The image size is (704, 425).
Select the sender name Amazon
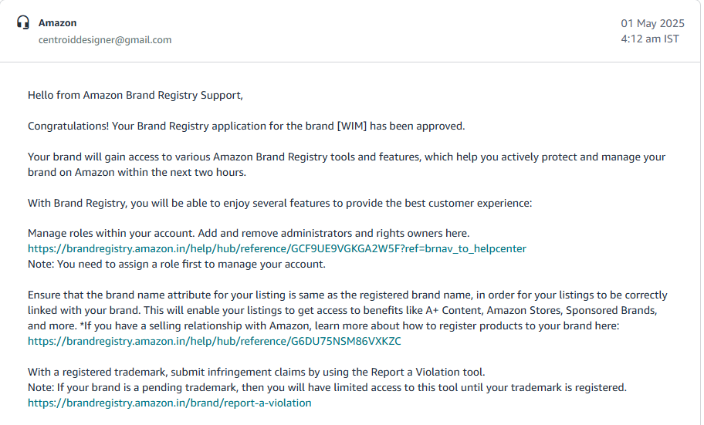pyautogui.click(x=57, y=23)
